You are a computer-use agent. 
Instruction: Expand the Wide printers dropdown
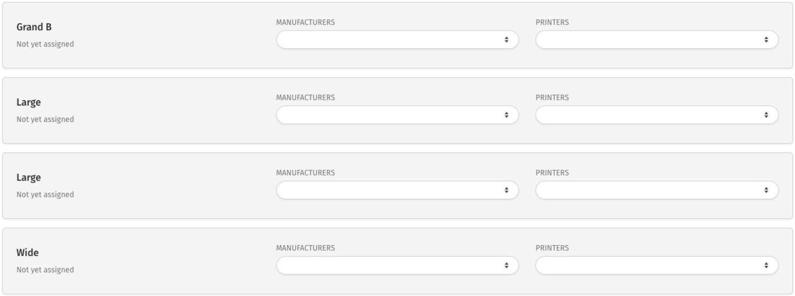point(656,265)
